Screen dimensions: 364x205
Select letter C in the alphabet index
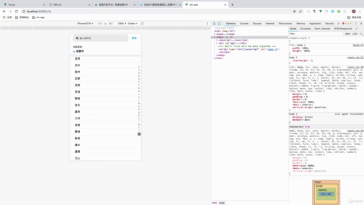pos(139,76)
